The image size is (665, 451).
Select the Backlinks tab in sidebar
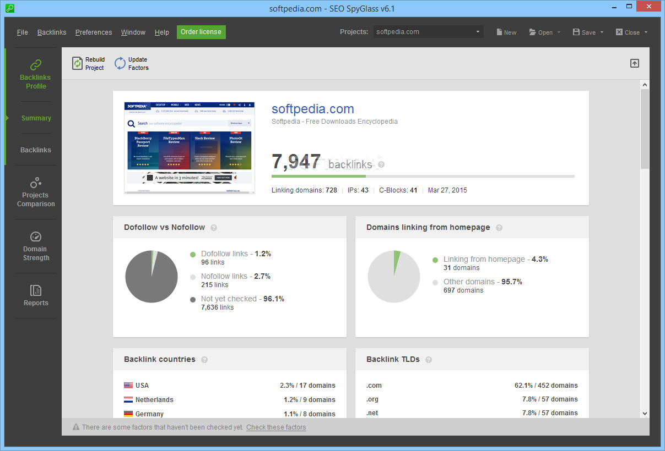pyautogui.click(x=36, y=150)
